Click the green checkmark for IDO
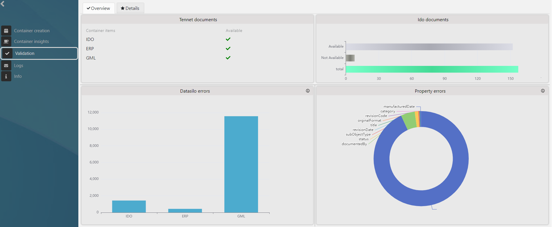 pyautogui.click(x=228, y=39)
